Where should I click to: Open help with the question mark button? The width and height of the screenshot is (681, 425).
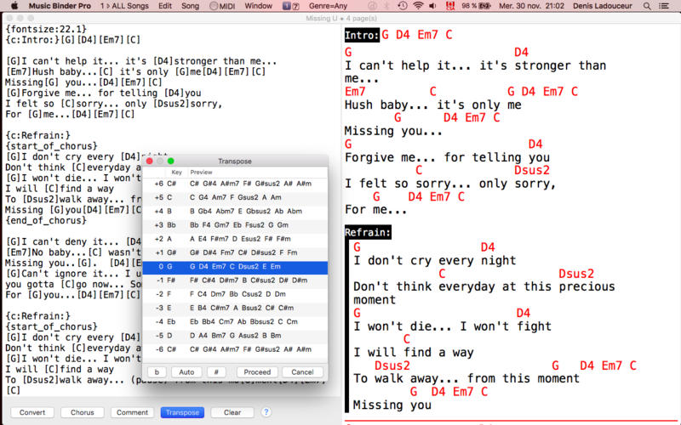tap(266, 412)
